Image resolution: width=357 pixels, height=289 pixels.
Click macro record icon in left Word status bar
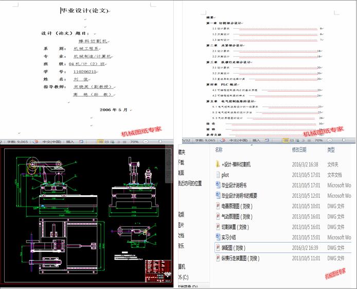(81, 142)
